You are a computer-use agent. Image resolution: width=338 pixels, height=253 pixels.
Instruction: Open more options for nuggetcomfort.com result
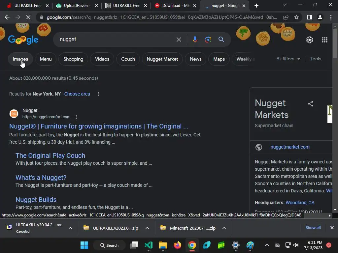[76, 117]
